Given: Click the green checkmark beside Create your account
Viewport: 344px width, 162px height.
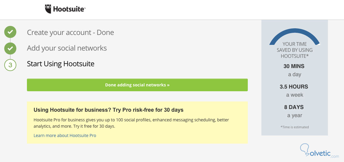Looking at the screenshot, I should pos(10,32).
